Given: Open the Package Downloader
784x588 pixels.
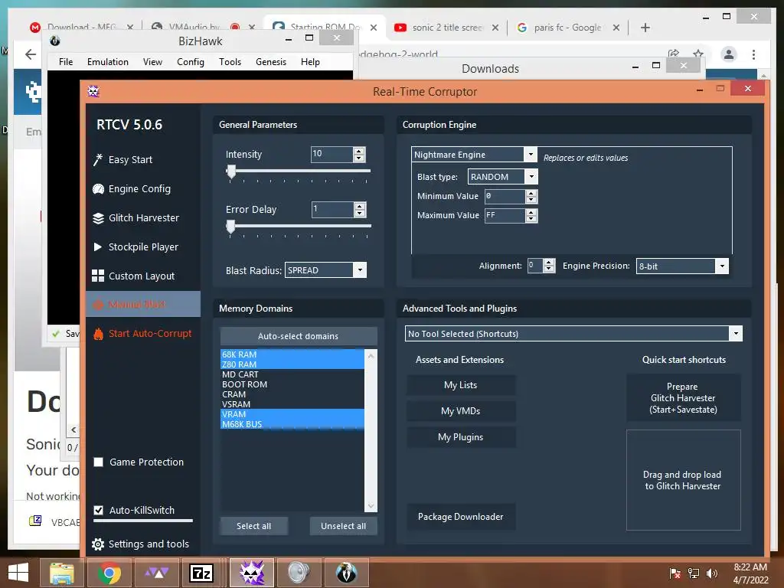Looking at the screenshot, I should click(460, 517).
